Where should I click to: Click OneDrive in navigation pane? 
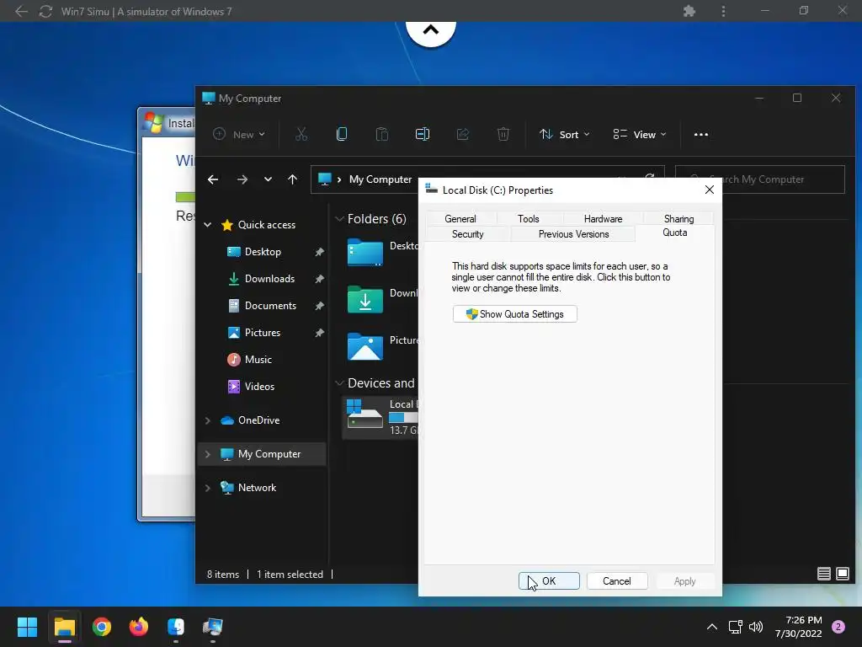pyautogui.click(x=258, y=420)
